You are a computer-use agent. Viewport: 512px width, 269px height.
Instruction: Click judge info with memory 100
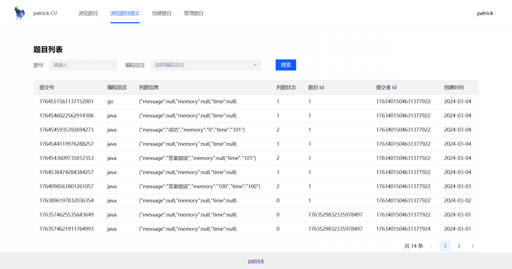coord(200,186)
